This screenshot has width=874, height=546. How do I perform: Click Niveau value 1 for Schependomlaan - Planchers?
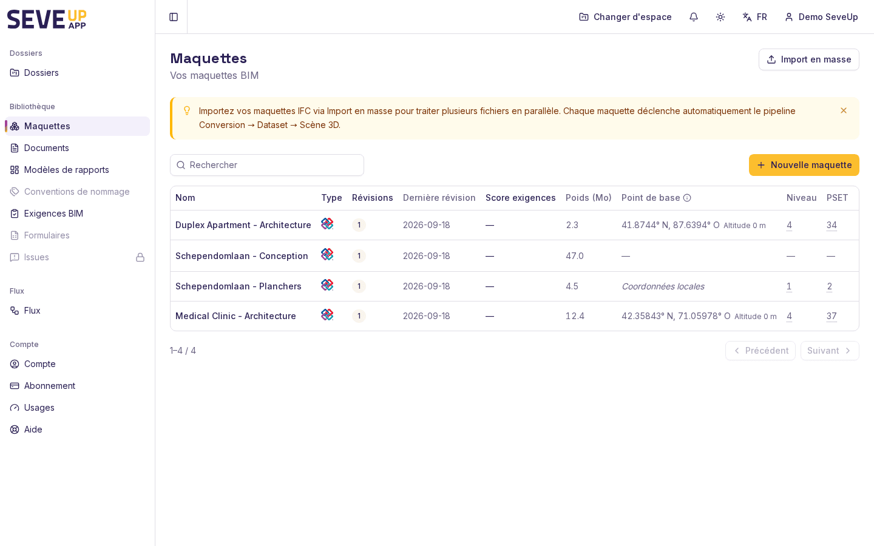789,286
